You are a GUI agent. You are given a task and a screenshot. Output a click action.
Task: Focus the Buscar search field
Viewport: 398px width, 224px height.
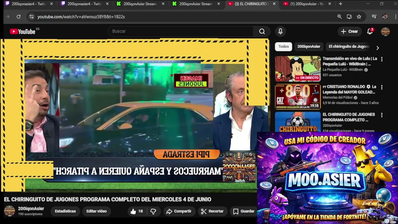(x=181, y=31)
